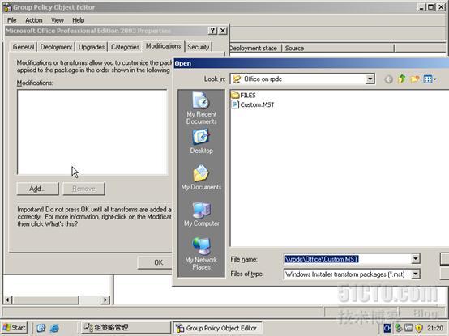Open My Network Places shortcut
Viewport: 449px width, 336px height.
point(201,253)
